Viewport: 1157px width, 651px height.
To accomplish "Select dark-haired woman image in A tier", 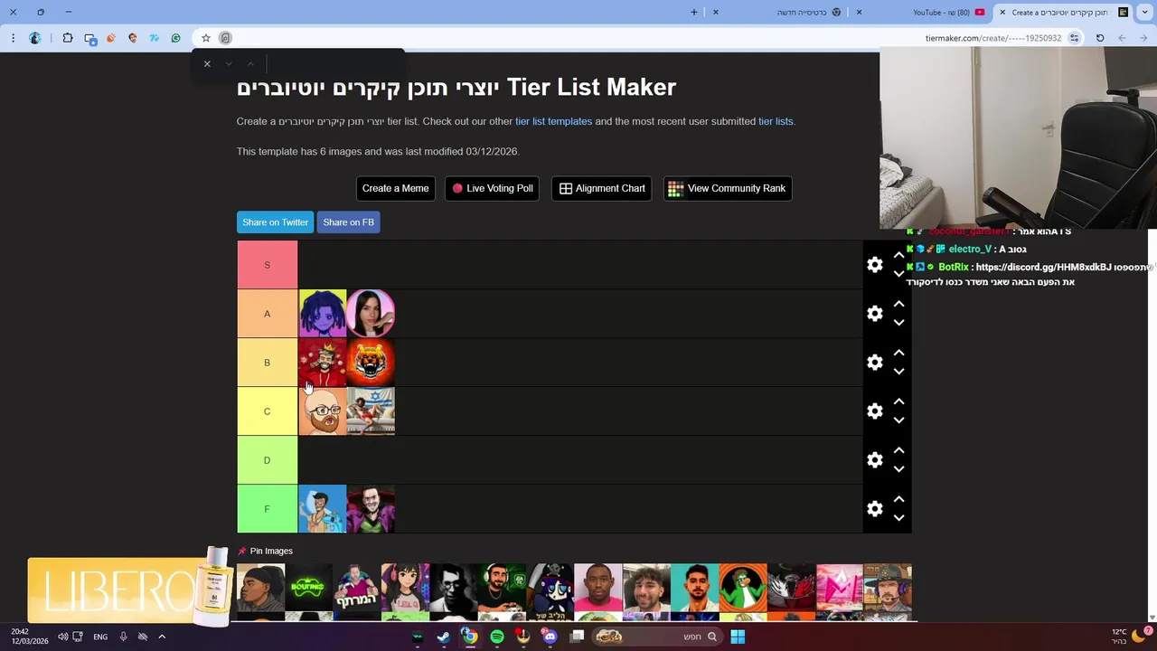I will click(371, 314).
